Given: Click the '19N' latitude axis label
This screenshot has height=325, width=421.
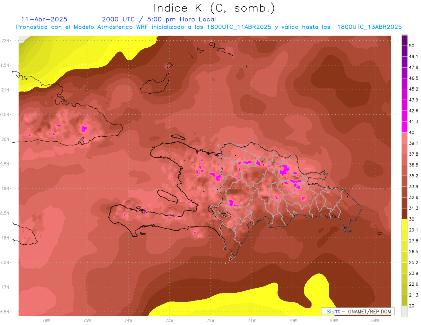Looking at the screenshot, I should click(x=6, y=189).
